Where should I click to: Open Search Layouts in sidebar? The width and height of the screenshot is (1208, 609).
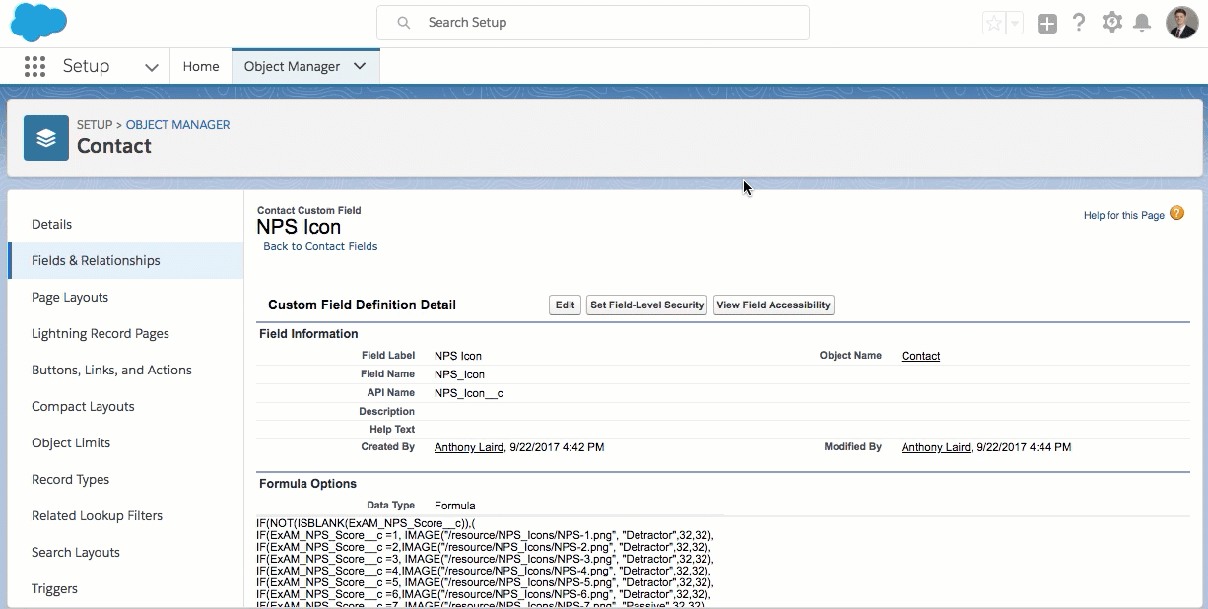click(x=76, y=552)
